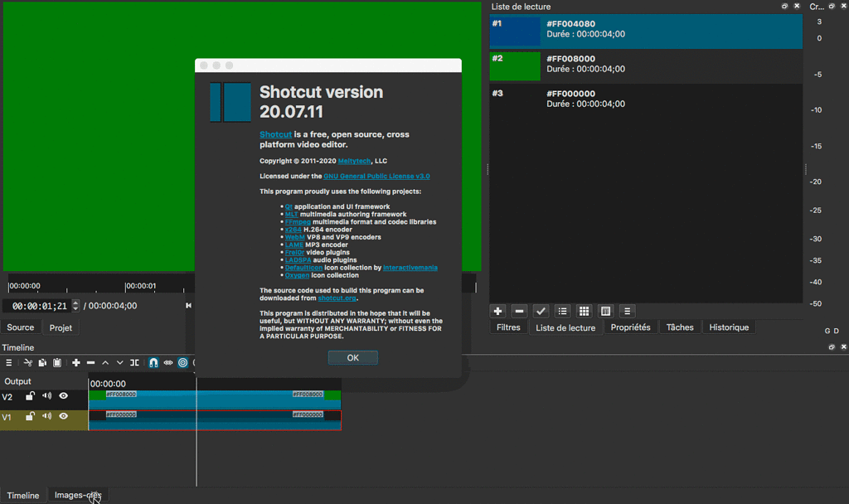Click the Lift chevron icon on timeline toolbar

click(104, 362)
